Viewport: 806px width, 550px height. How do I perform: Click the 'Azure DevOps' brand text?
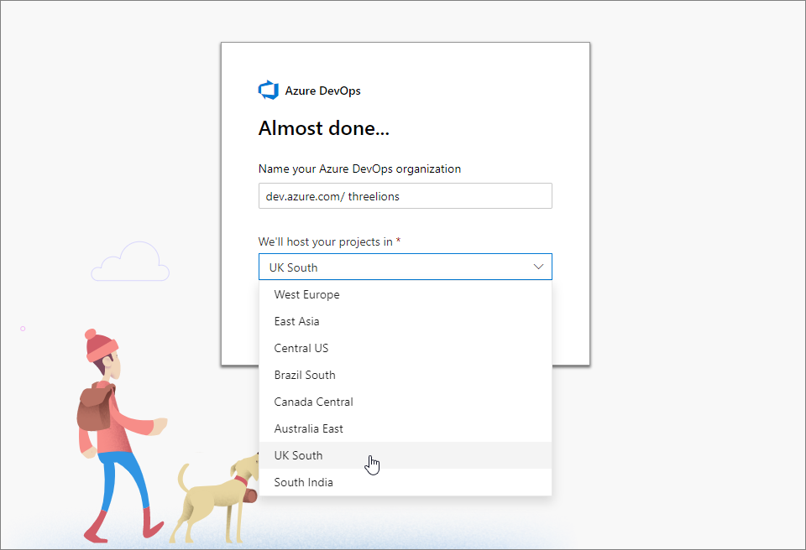tap(322, 91)
